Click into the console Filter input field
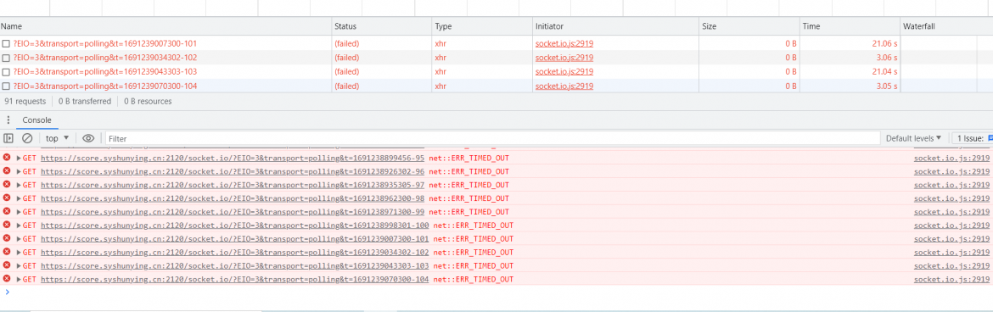Viewport: 993px width, 312px height. [493, 138]
